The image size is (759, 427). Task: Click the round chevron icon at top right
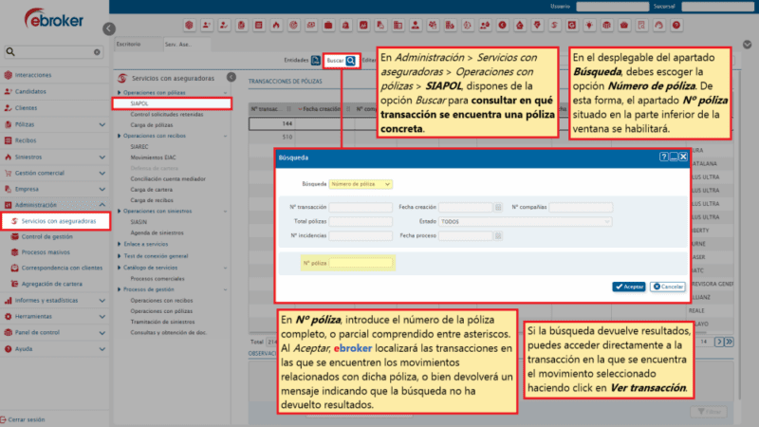click(748, 45)
